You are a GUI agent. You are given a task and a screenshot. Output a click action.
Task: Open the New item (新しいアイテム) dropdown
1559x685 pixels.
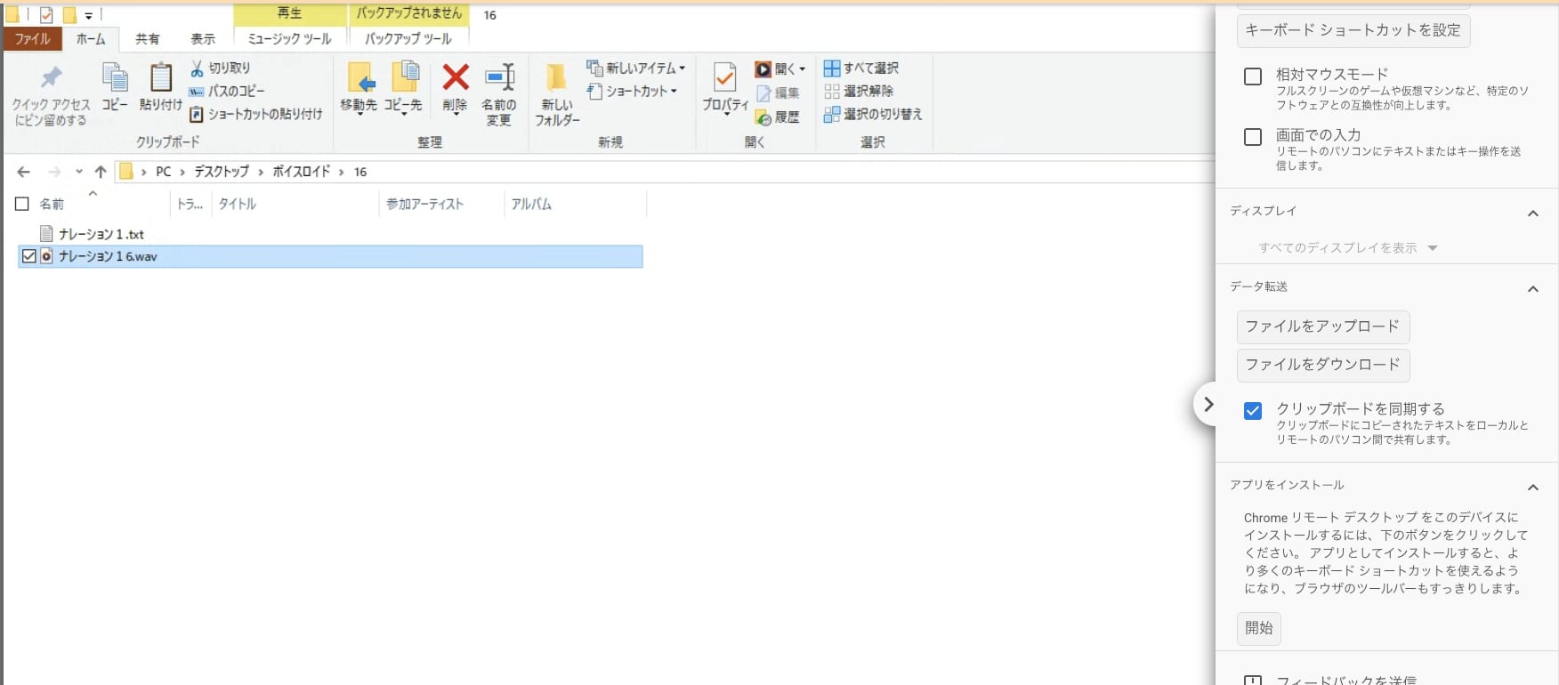(636, 68)
